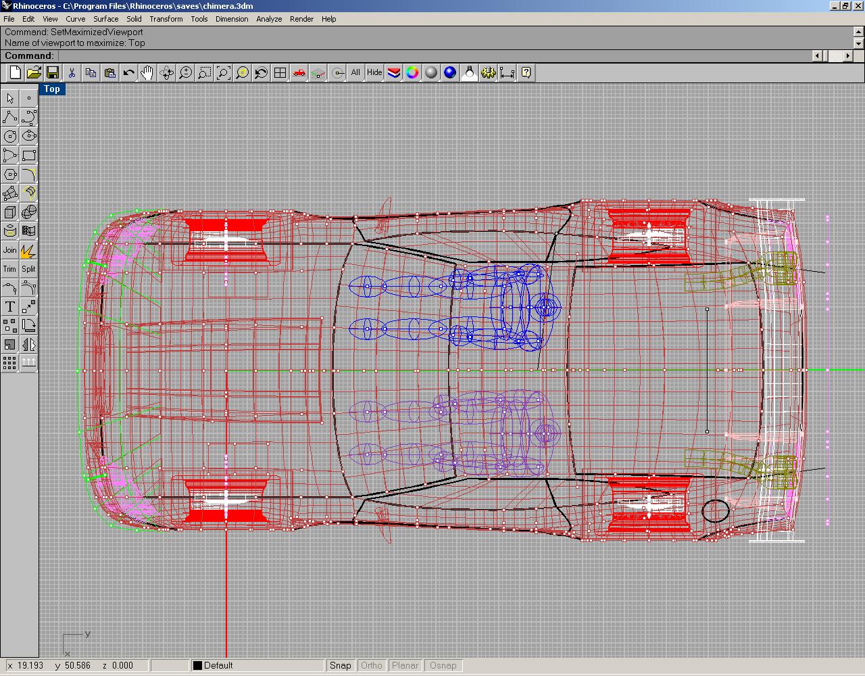
Task: Select the Explode tool icon
Action: pyautogui.click(x=28, y=251)
